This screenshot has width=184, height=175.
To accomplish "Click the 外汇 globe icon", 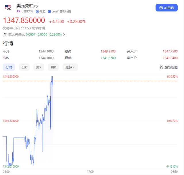I will tap(37, 11).
